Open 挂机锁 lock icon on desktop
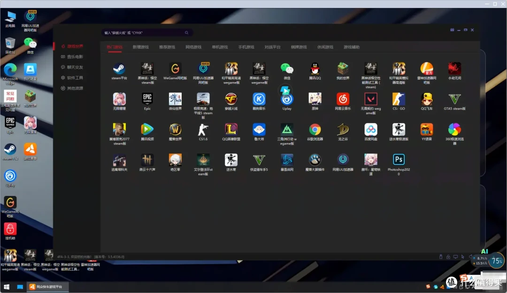The image size is (507, 293). point(10,231)
